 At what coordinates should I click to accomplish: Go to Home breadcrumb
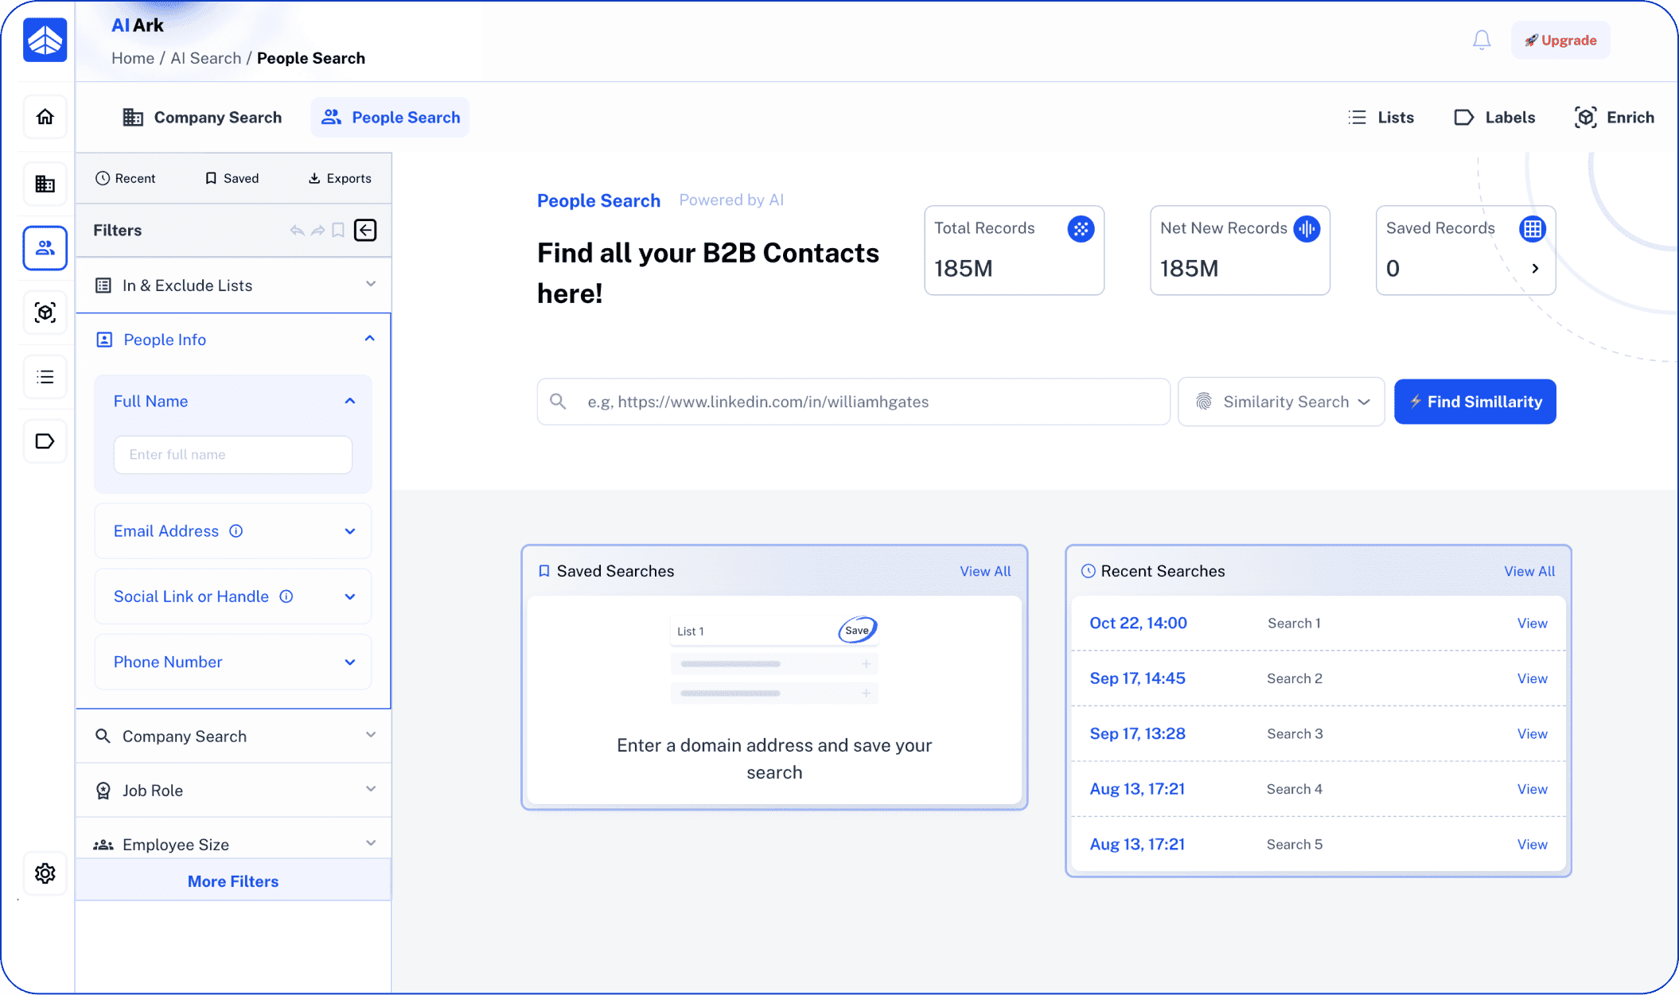point(133,58)
